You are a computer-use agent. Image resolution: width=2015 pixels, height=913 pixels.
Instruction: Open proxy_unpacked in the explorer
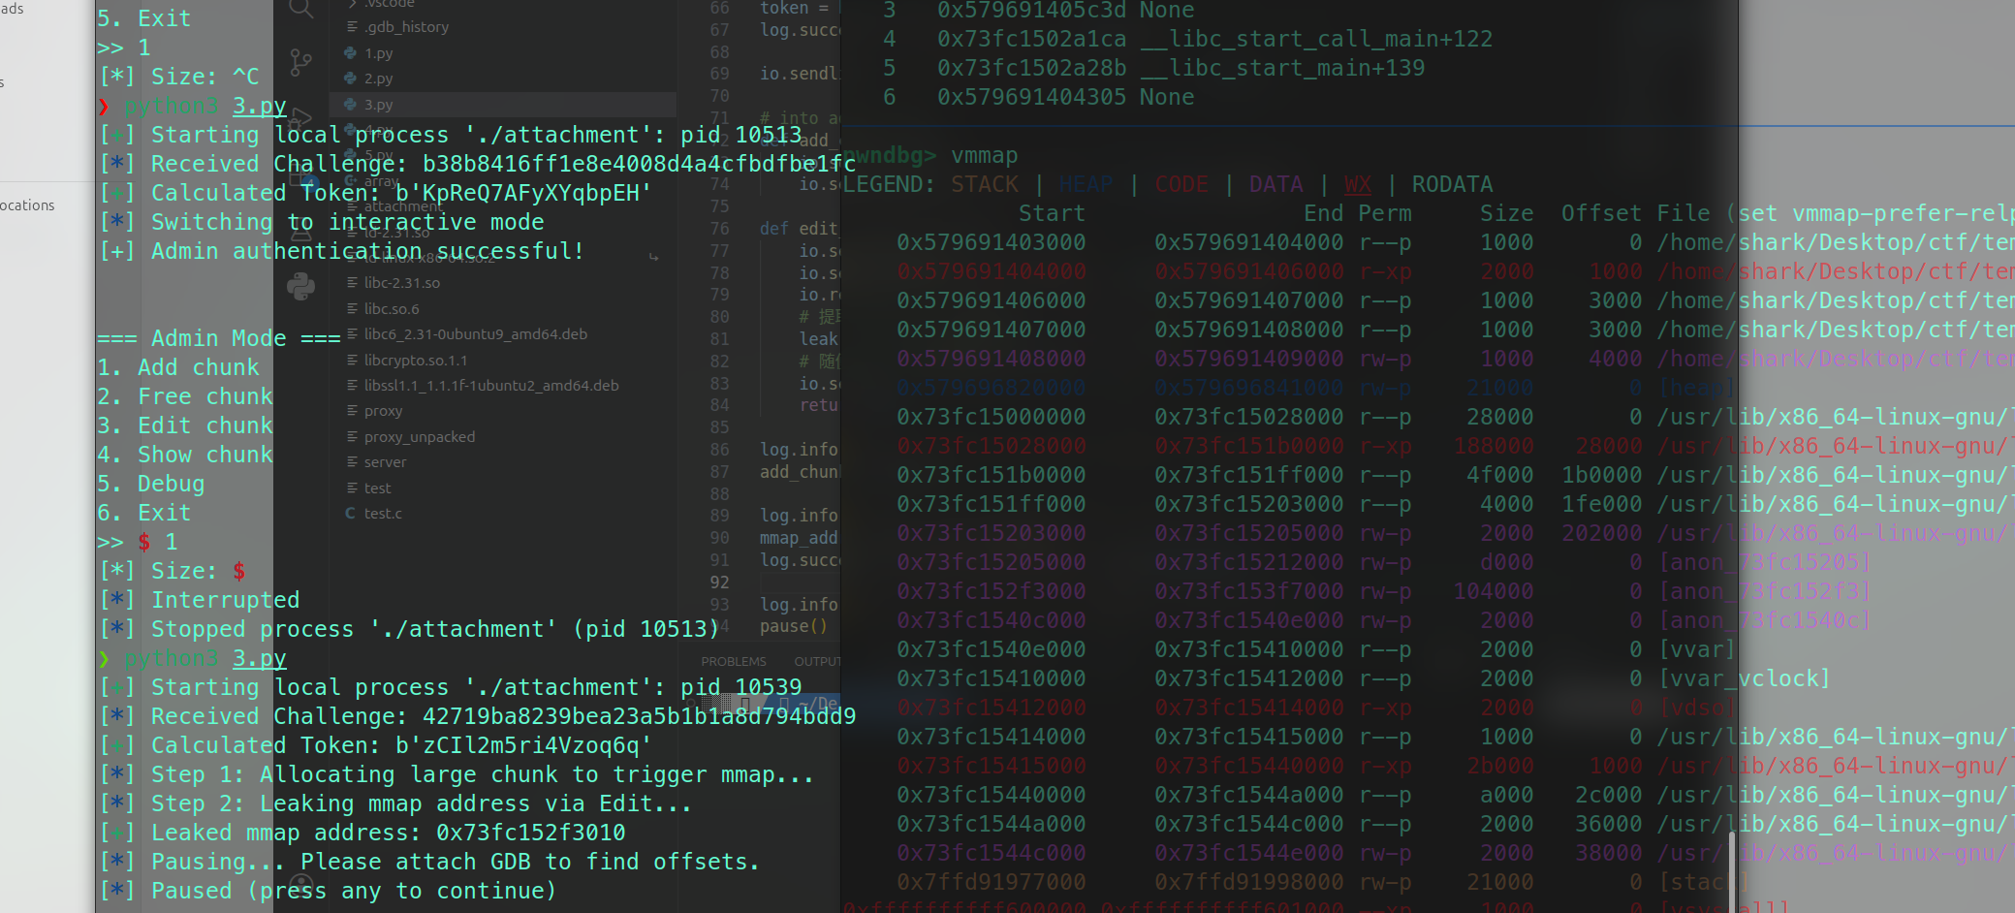point(420,437)
